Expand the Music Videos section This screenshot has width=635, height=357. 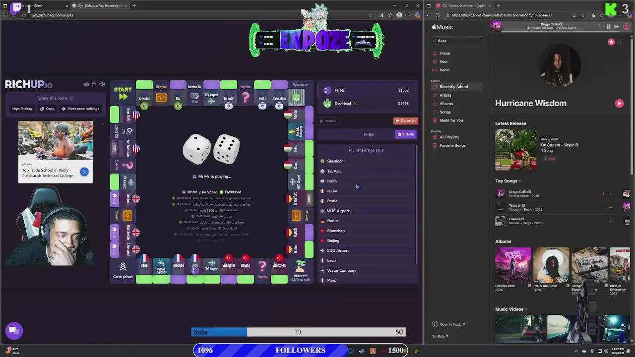pyautogui.click(x=511, y=309)
